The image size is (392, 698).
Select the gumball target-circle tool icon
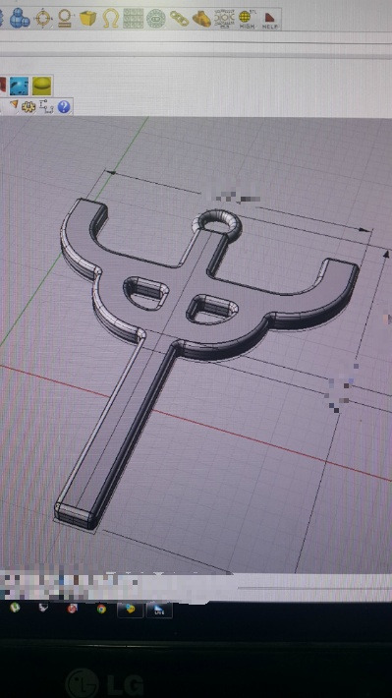43,19
